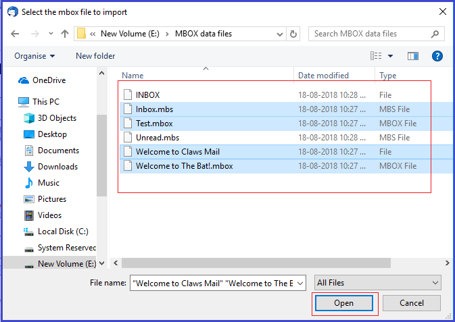Open Pictures folder in sidebar
This screenshot has width=455, height=322.
click(52, 199)
